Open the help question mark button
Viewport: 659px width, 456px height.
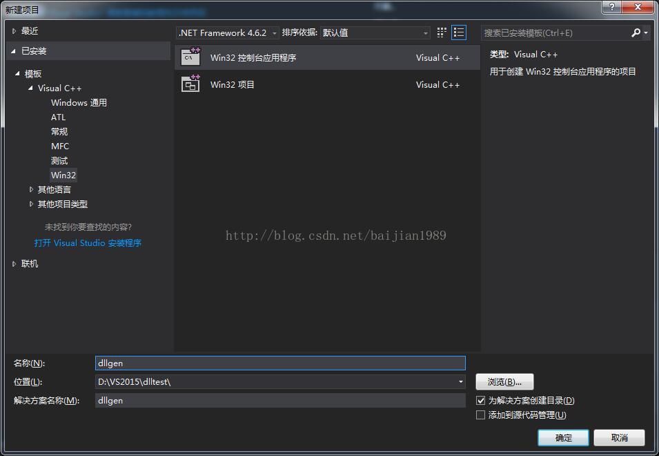point(612,7)
